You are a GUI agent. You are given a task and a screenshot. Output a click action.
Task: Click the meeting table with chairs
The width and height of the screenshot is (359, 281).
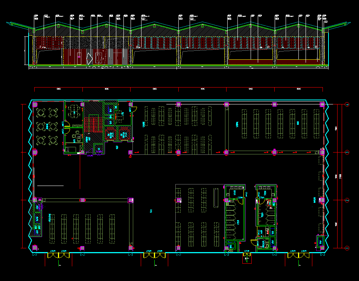75,110
